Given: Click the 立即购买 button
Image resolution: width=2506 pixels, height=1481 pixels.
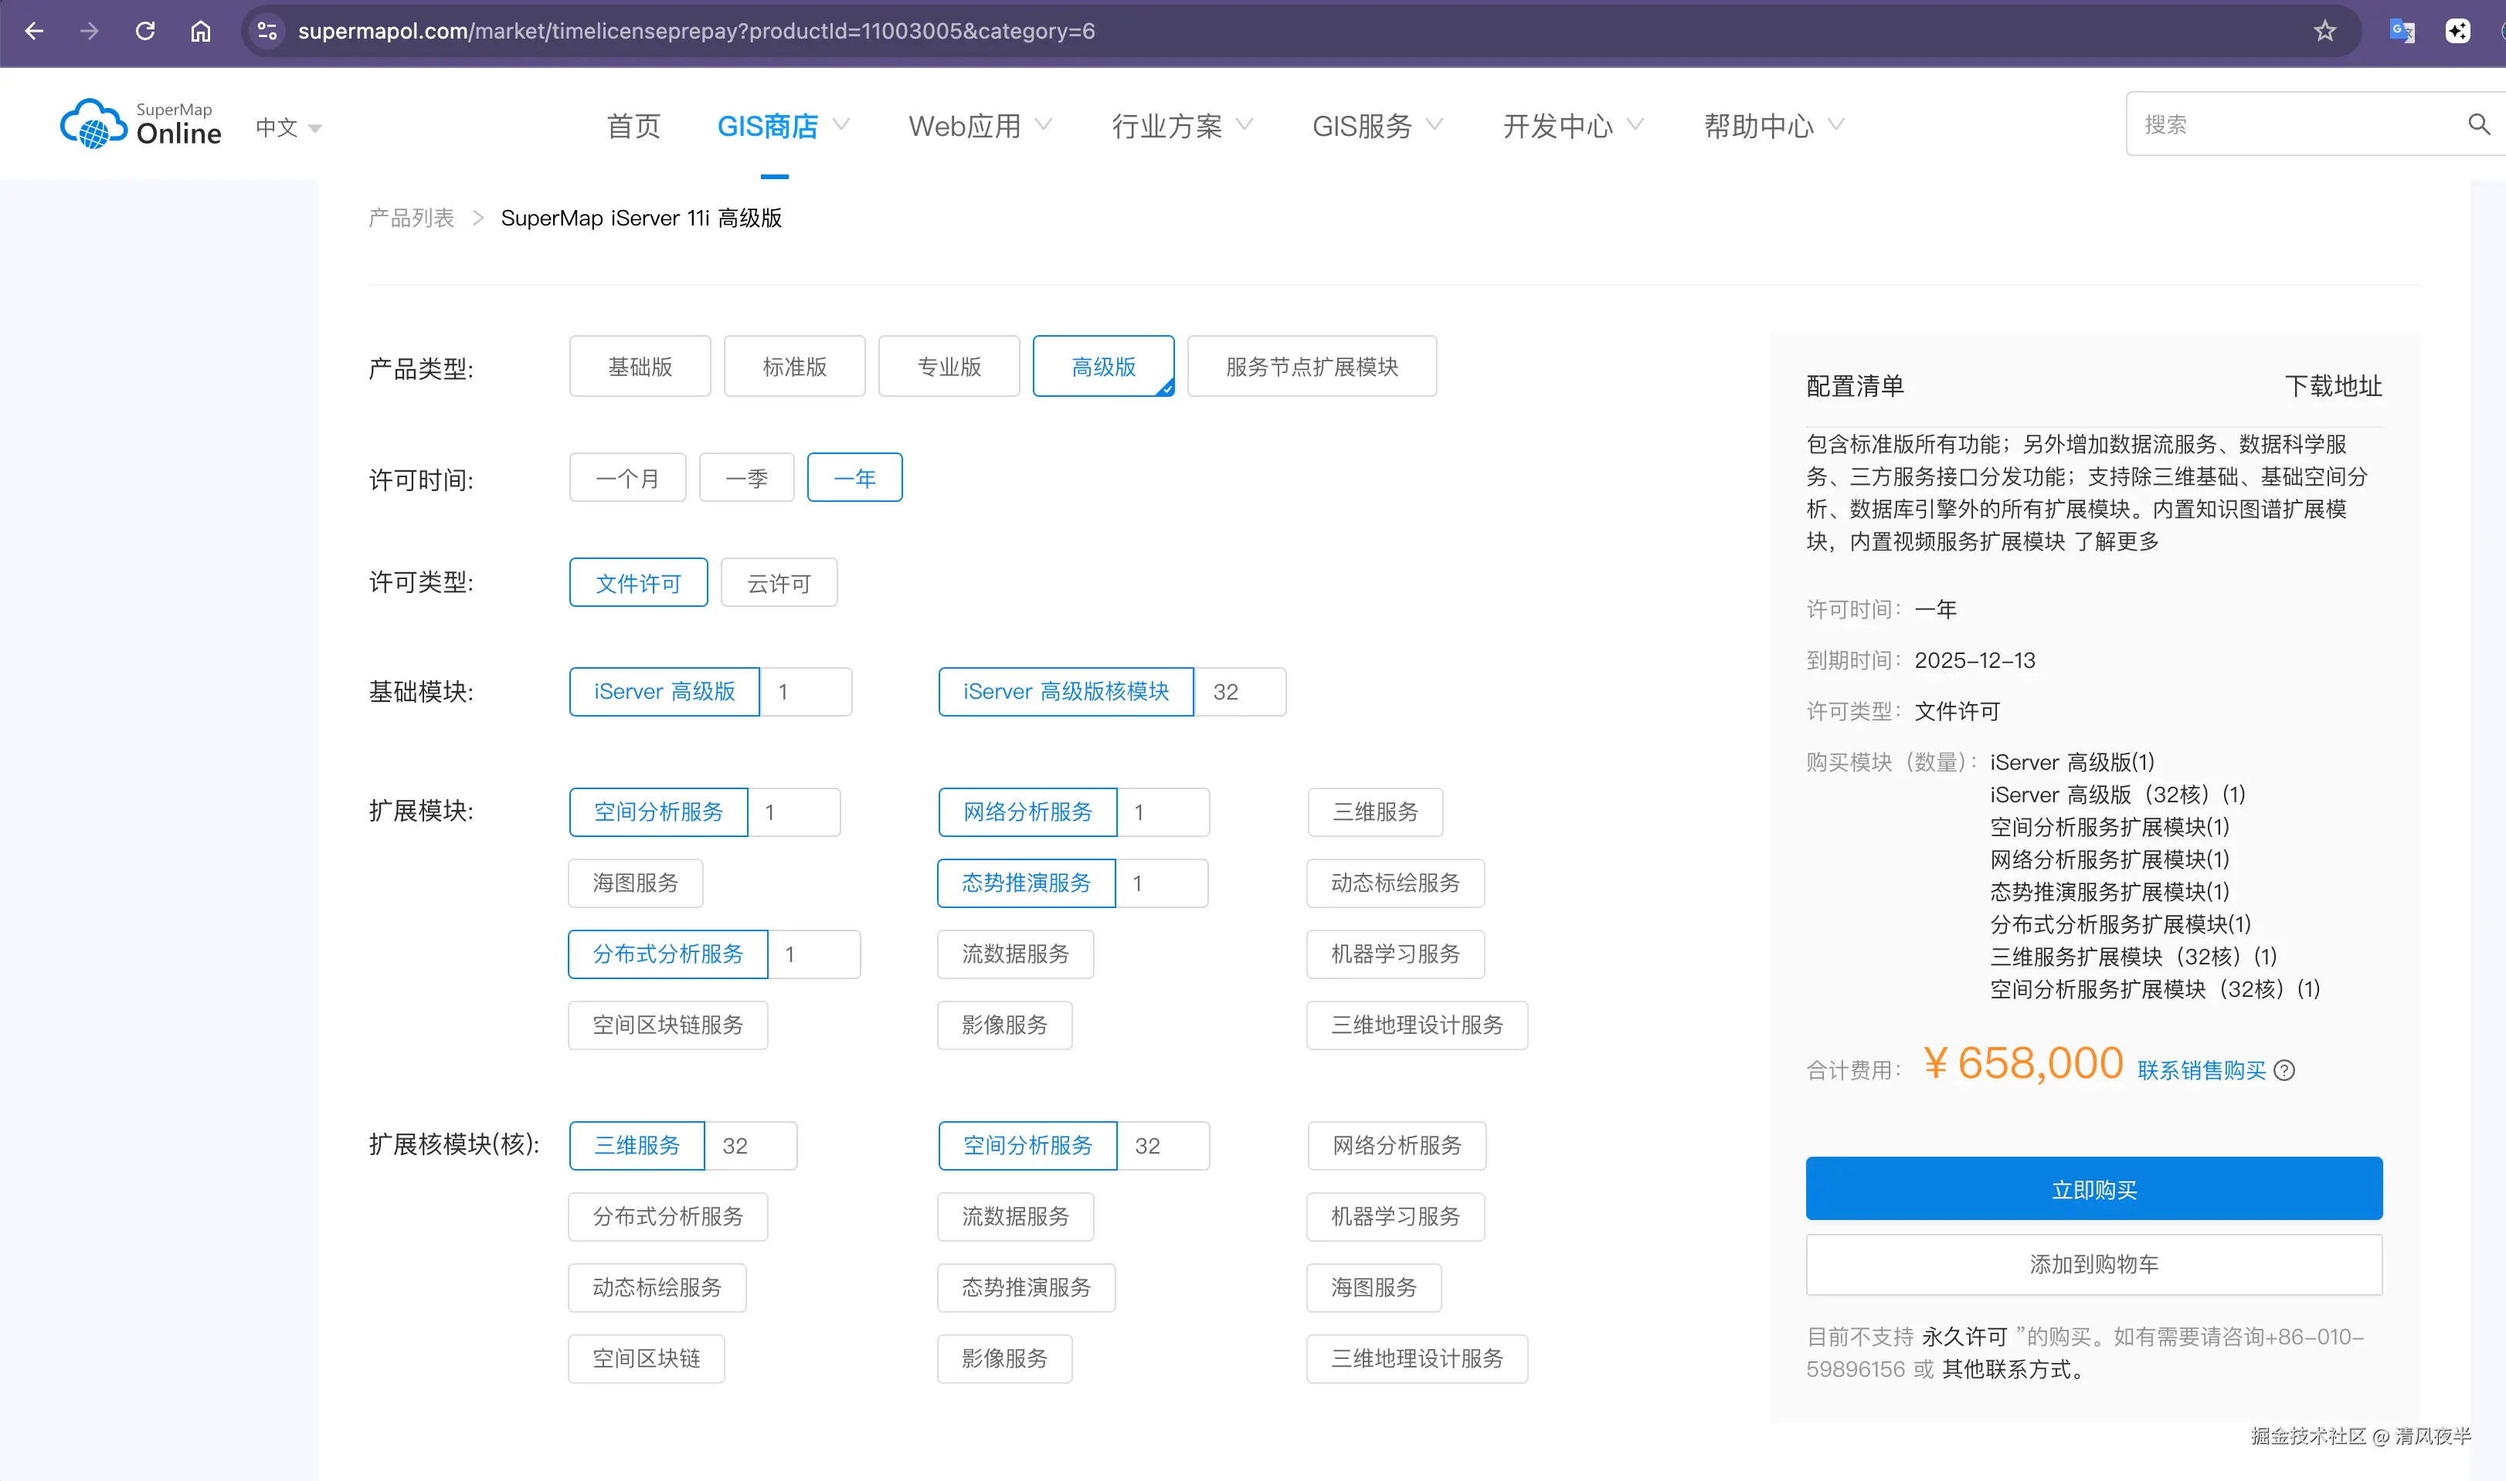Looking at the screenshot, I should tap(2093, 1188).
